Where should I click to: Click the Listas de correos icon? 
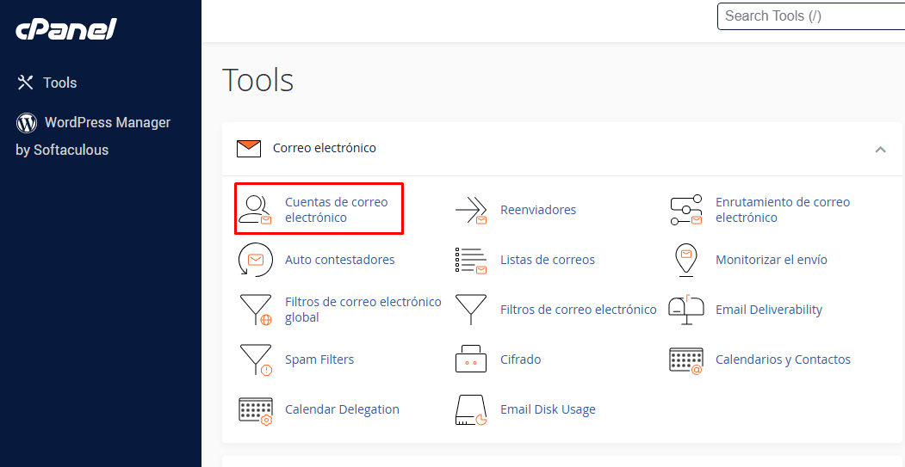471,260
